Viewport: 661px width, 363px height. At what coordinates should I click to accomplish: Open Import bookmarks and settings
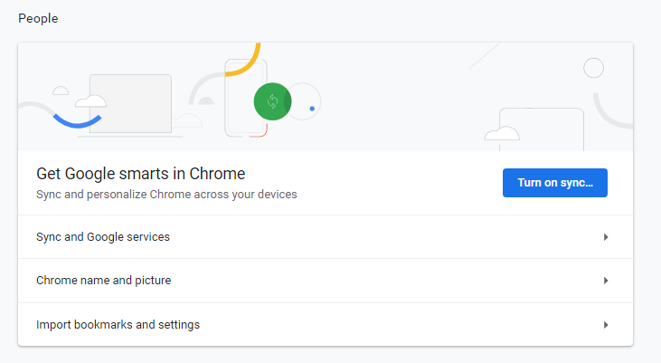(118, 324)
